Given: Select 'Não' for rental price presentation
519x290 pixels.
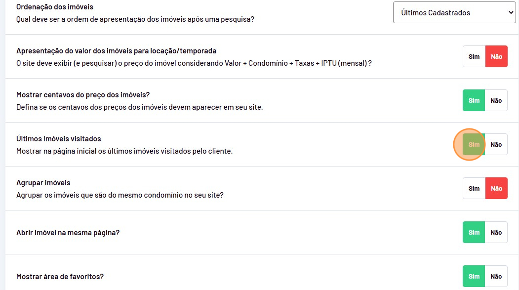Looking at the screenshot, I should point(496,57).
